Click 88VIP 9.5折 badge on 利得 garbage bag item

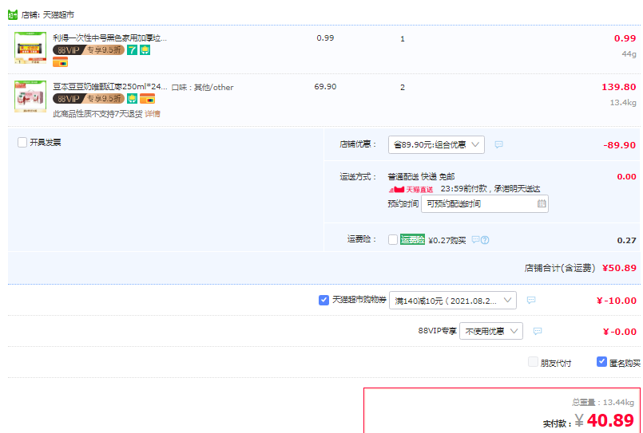89,50
